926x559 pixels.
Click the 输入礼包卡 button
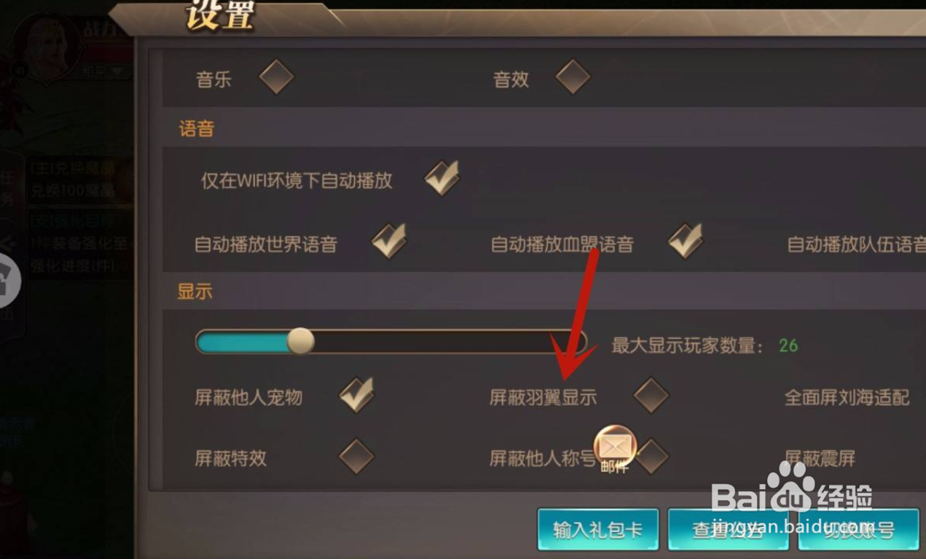point(598,529)
